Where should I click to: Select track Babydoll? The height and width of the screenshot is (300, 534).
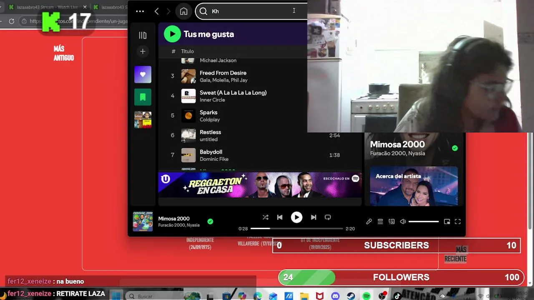211,152
